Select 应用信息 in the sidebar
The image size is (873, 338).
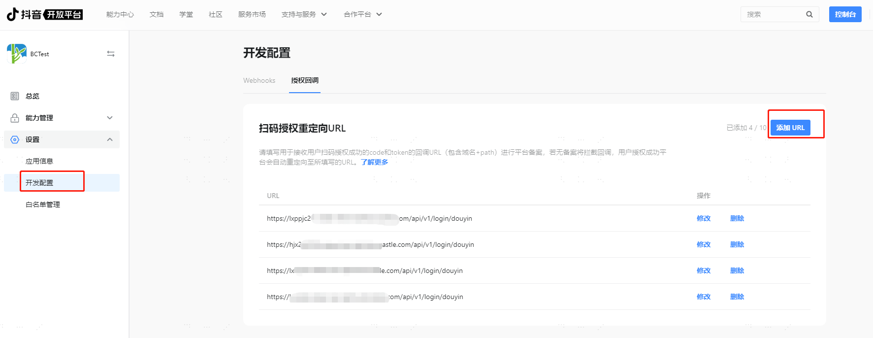pyautogui.click(x=39, y=161)
